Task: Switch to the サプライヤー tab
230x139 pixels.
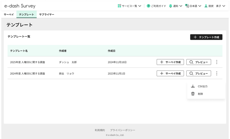Action: coord(46,15)
